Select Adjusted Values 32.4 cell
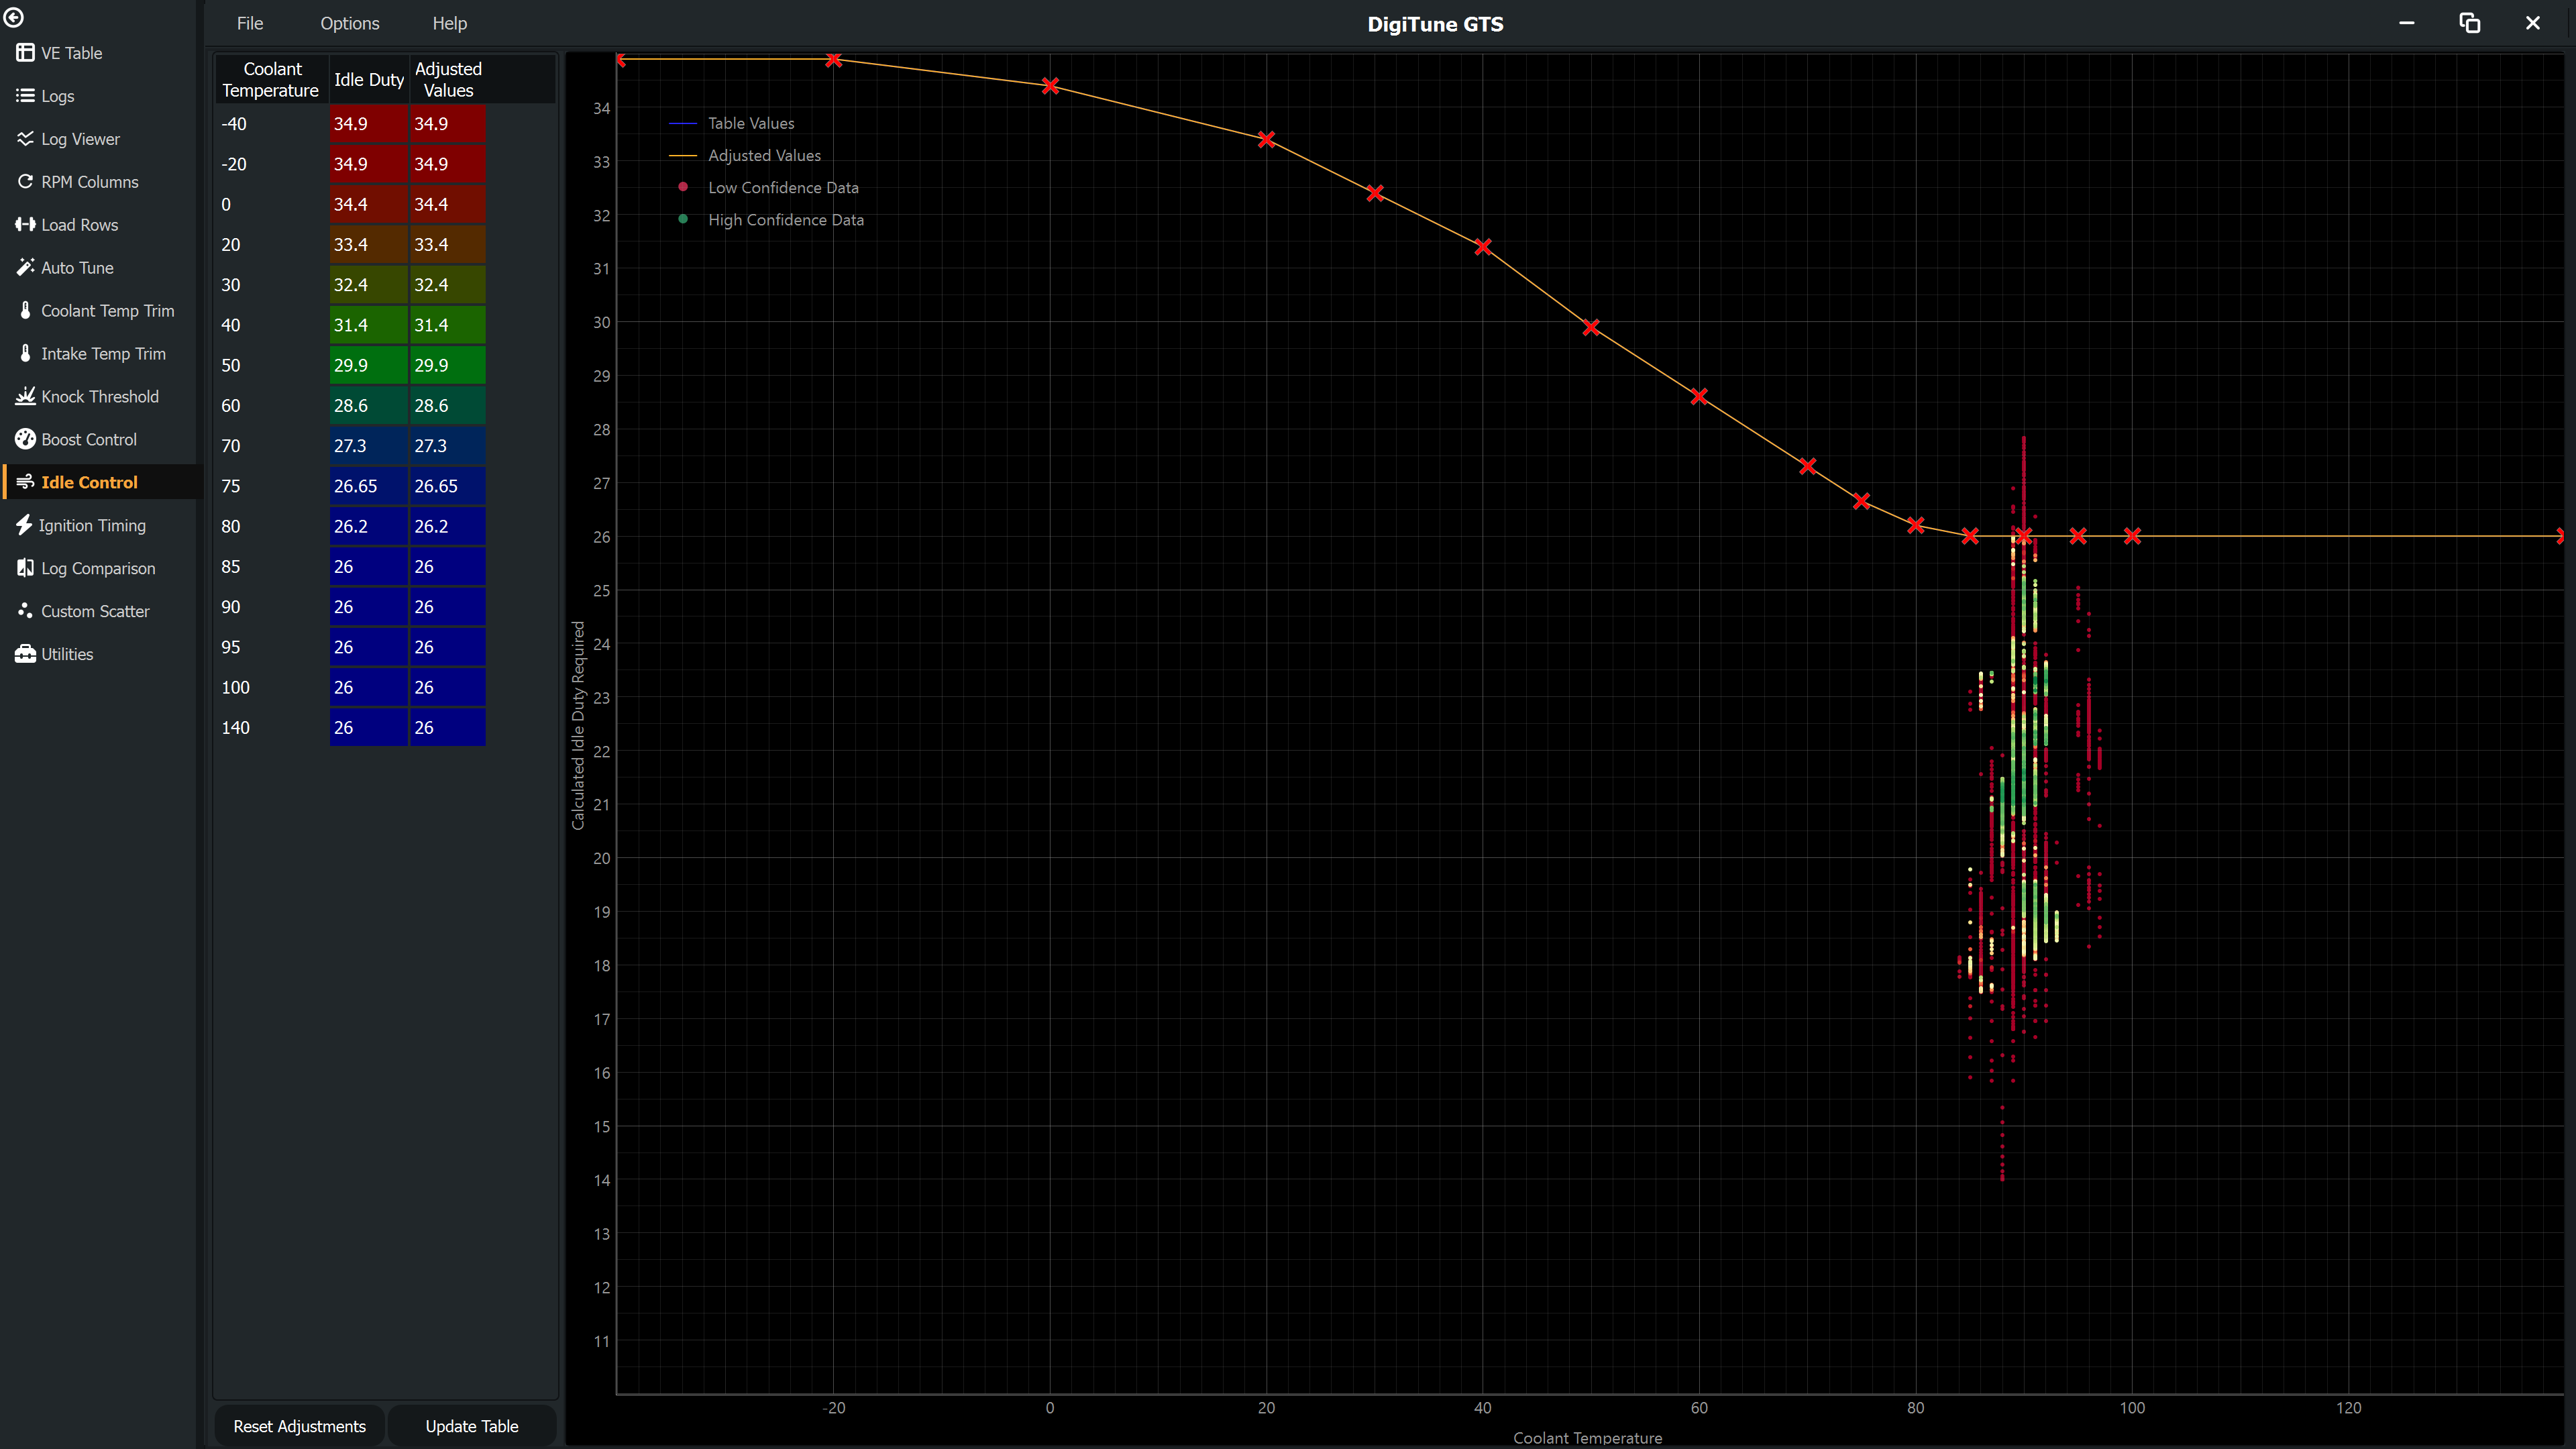The image size is (2576, 1449). pos(448,285)
